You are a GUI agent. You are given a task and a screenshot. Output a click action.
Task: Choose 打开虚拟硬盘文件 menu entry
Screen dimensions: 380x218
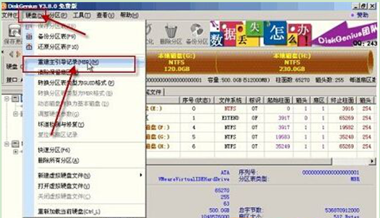pos(64,186)
